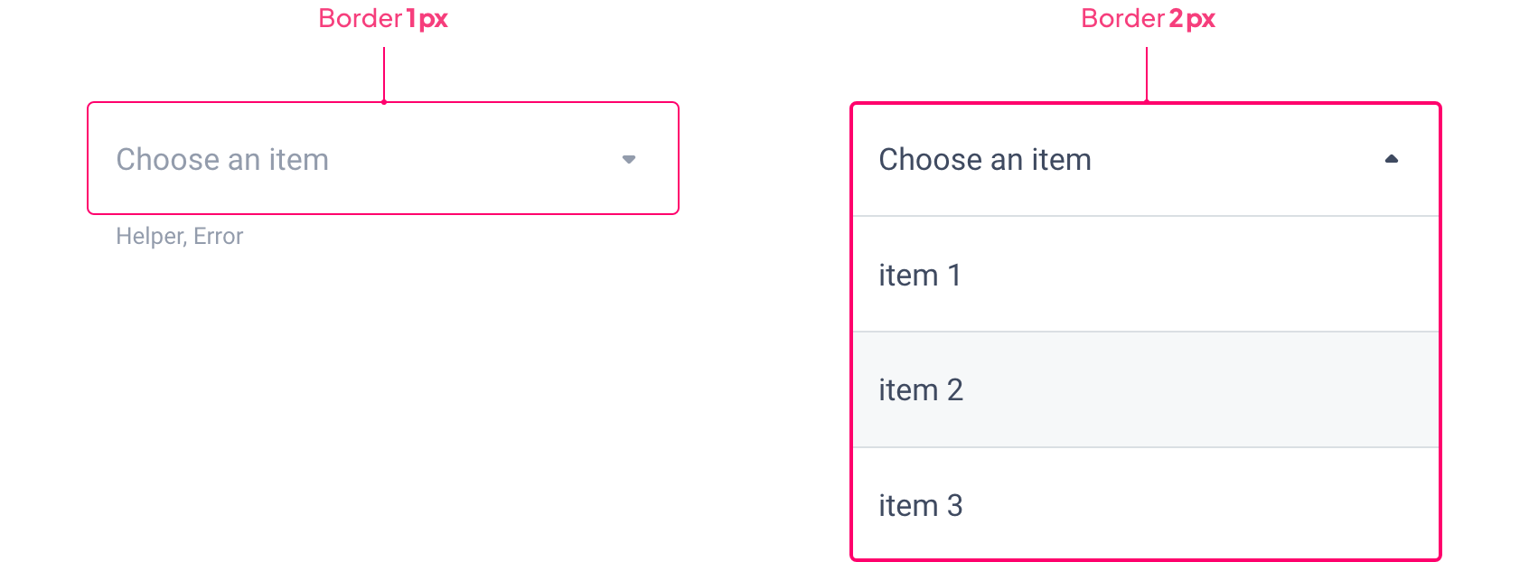Expand the Choose an item select on the left
Screen dimensions: 1529x562
(x=383, y=159)
